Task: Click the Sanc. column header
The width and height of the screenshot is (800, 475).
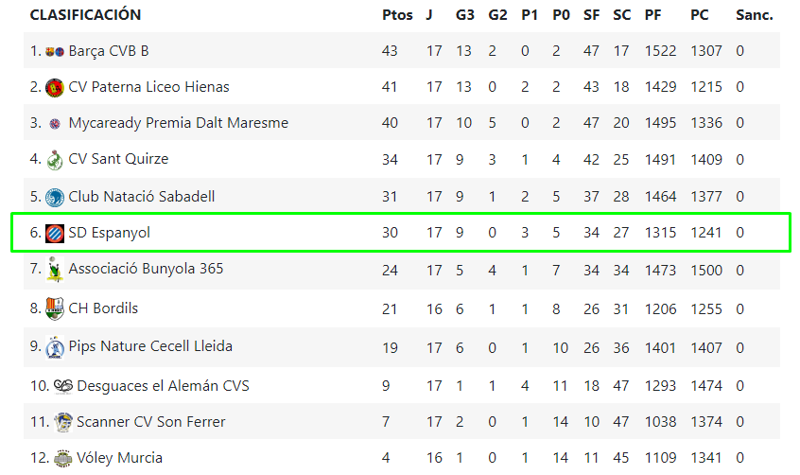Action: [754, 15]
